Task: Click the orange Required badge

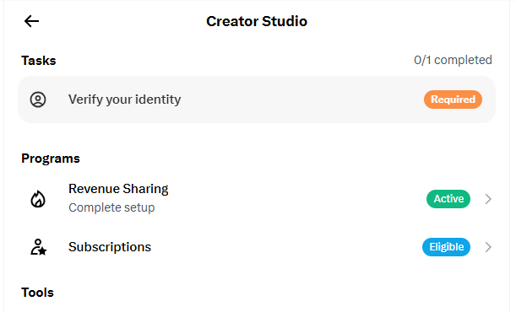Action: coord(453,100)
